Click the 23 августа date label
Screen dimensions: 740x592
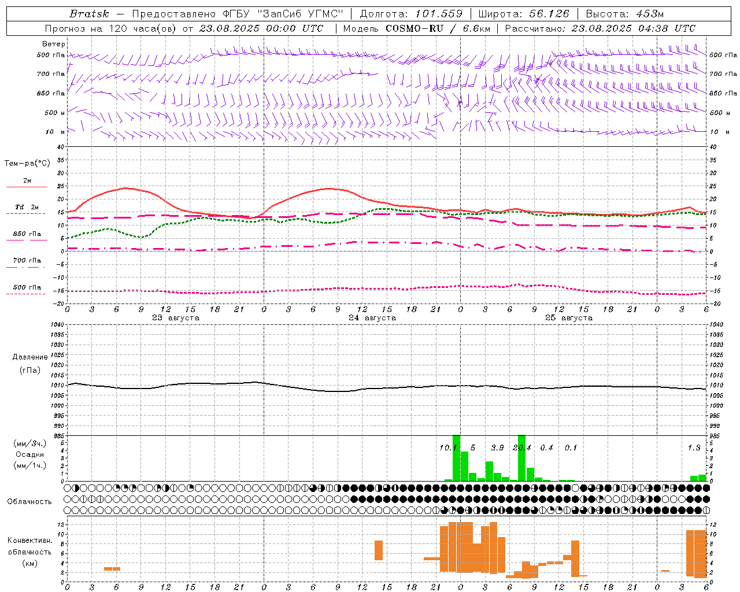tap(176, 317)
